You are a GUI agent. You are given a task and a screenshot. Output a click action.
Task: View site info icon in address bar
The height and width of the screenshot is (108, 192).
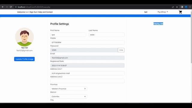point(16,7)
